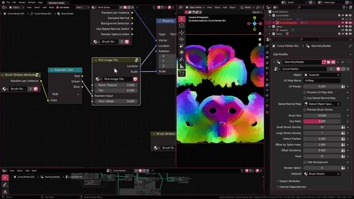Open the Window menu

point(32,2)
